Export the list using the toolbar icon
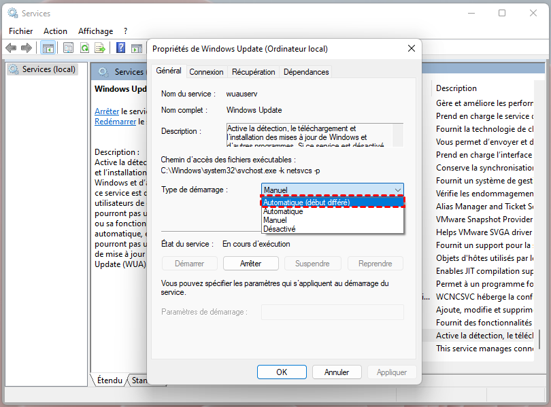The width and height of the screenshot is (551, 407). point(101,48)
